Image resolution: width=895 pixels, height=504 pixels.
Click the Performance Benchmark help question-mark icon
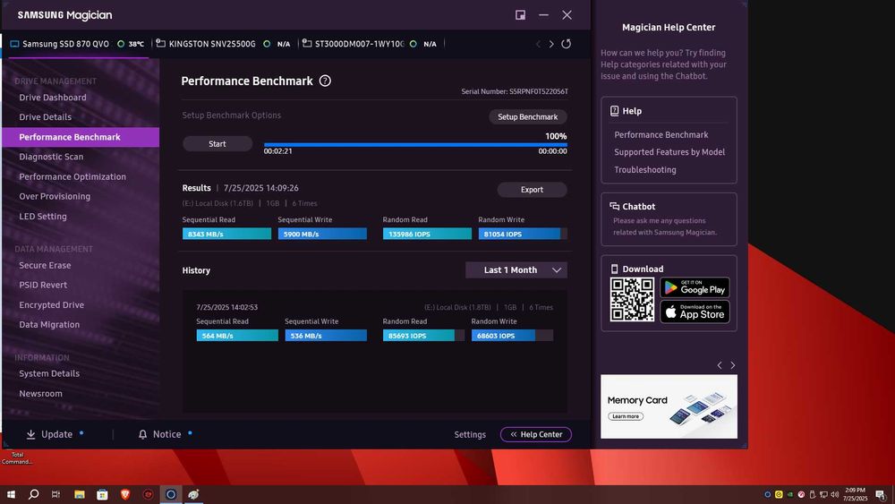tap(325, 81)
